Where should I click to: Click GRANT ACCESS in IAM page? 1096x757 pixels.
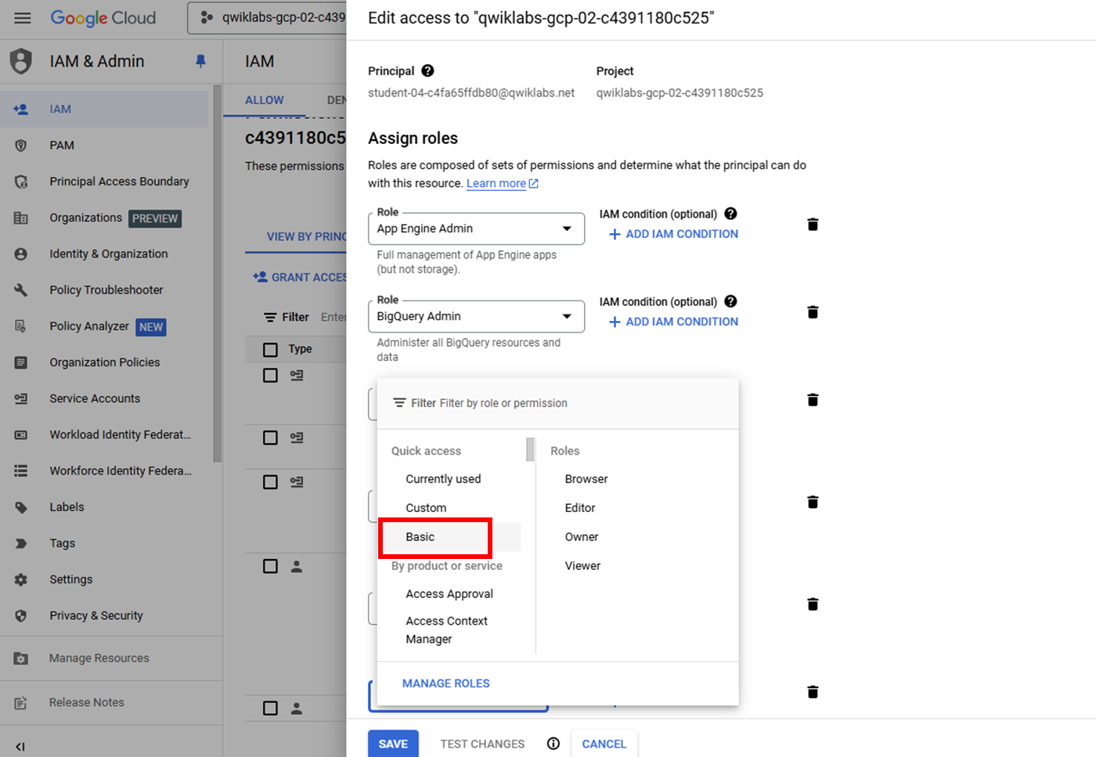point(300,277)
